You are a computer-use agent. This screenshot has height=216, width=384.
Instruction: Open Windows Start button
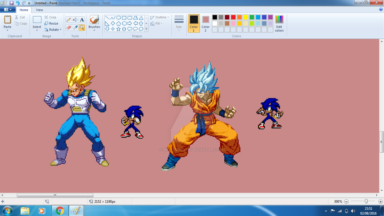pyautogui.click(x=7, y=211)
